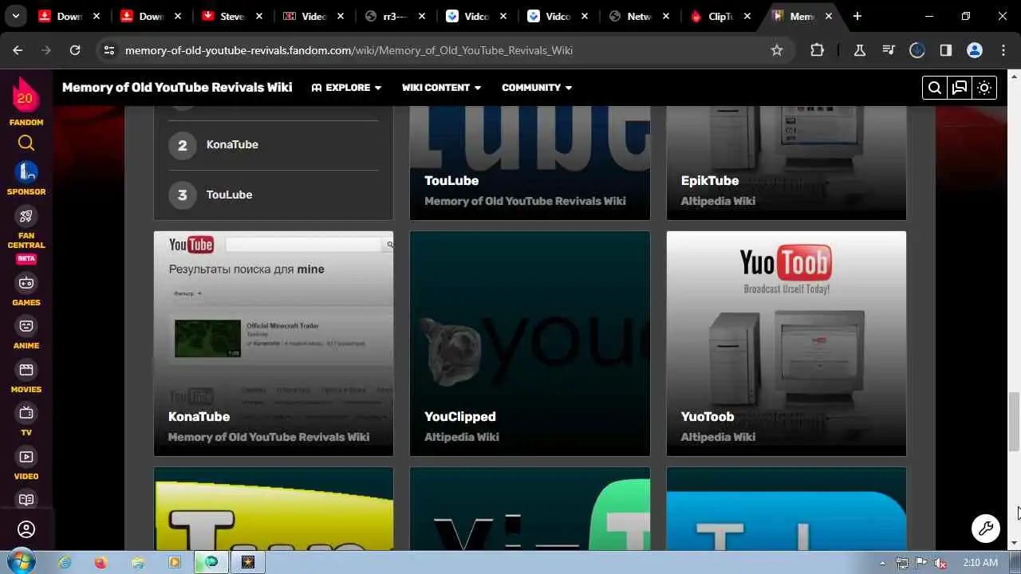
Task: Open TouLube in the ranked list
Action: (229, 195)
